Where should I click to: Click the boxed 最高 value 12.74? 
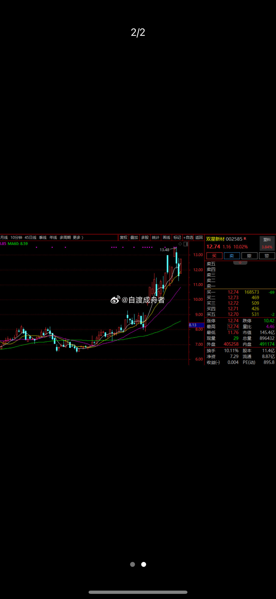pyautogui.click(x=233, y=326)
